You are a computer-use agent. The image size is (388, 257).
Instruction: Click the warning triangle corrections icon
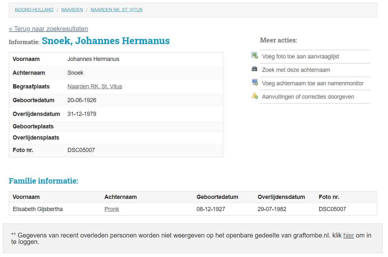[255, 95]
